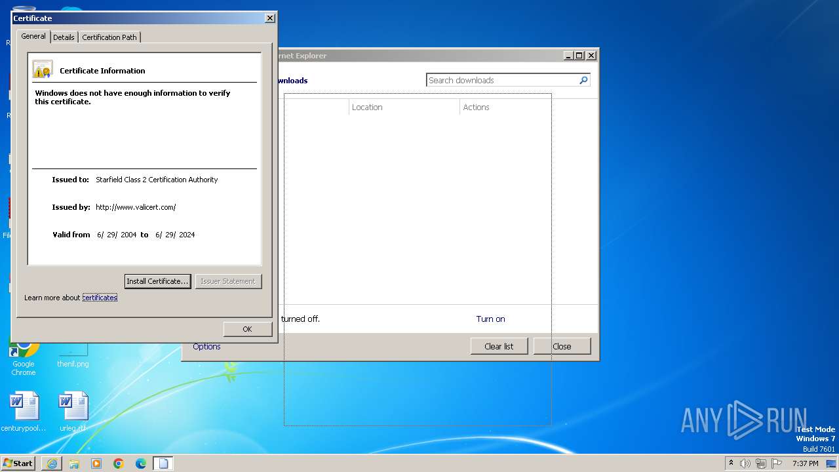
Task: Confirm the Certificate dialog with OK
Action: 247,329
